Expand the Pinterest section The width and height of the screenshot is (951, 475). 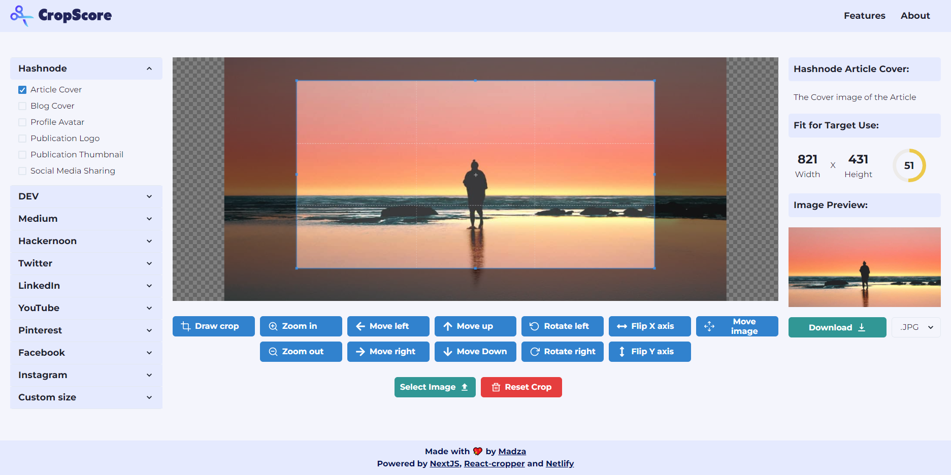(86, 330)
